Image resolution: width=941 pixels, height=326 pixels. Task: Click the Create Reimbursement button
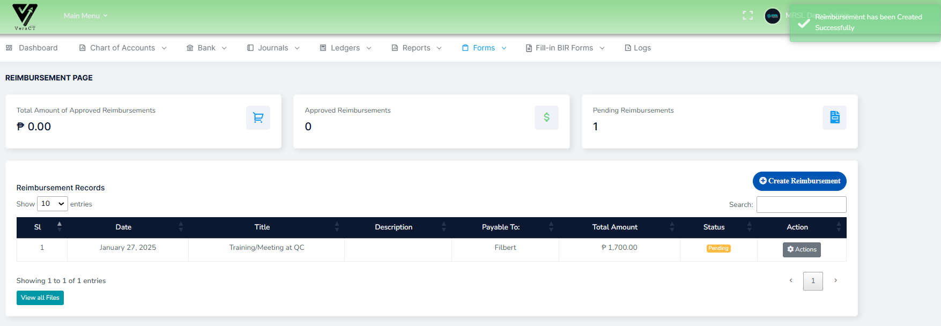(x=799, y=181)
